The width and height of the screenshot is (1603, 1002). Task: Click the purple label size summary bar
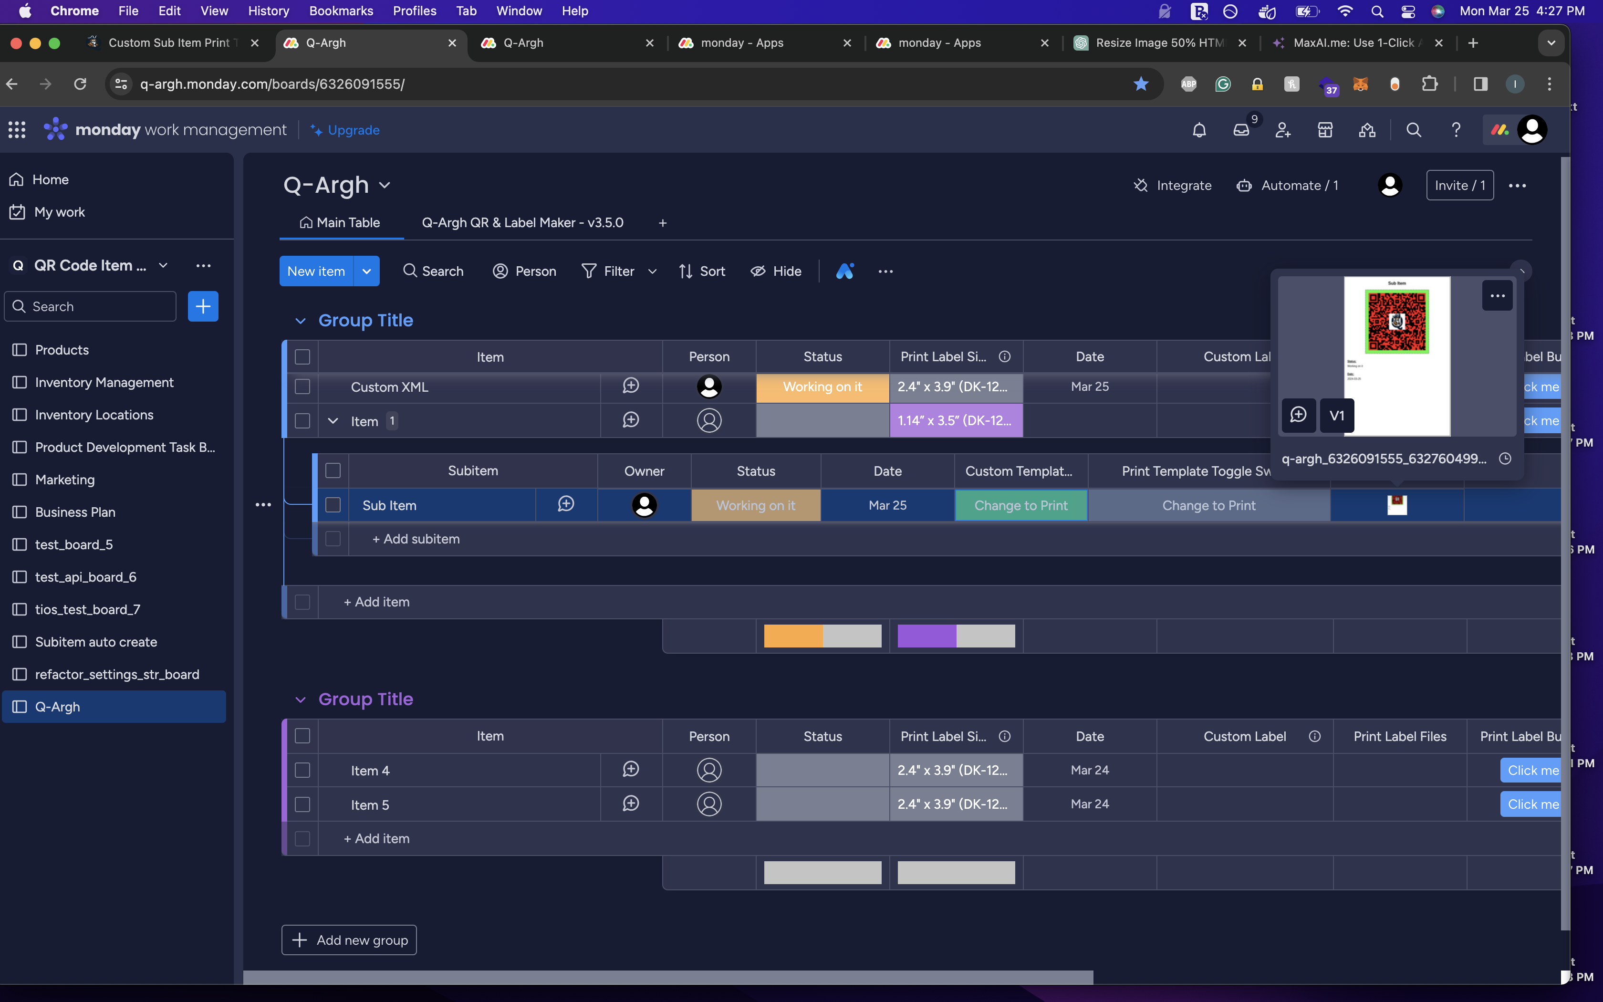[x=926, y=636]
